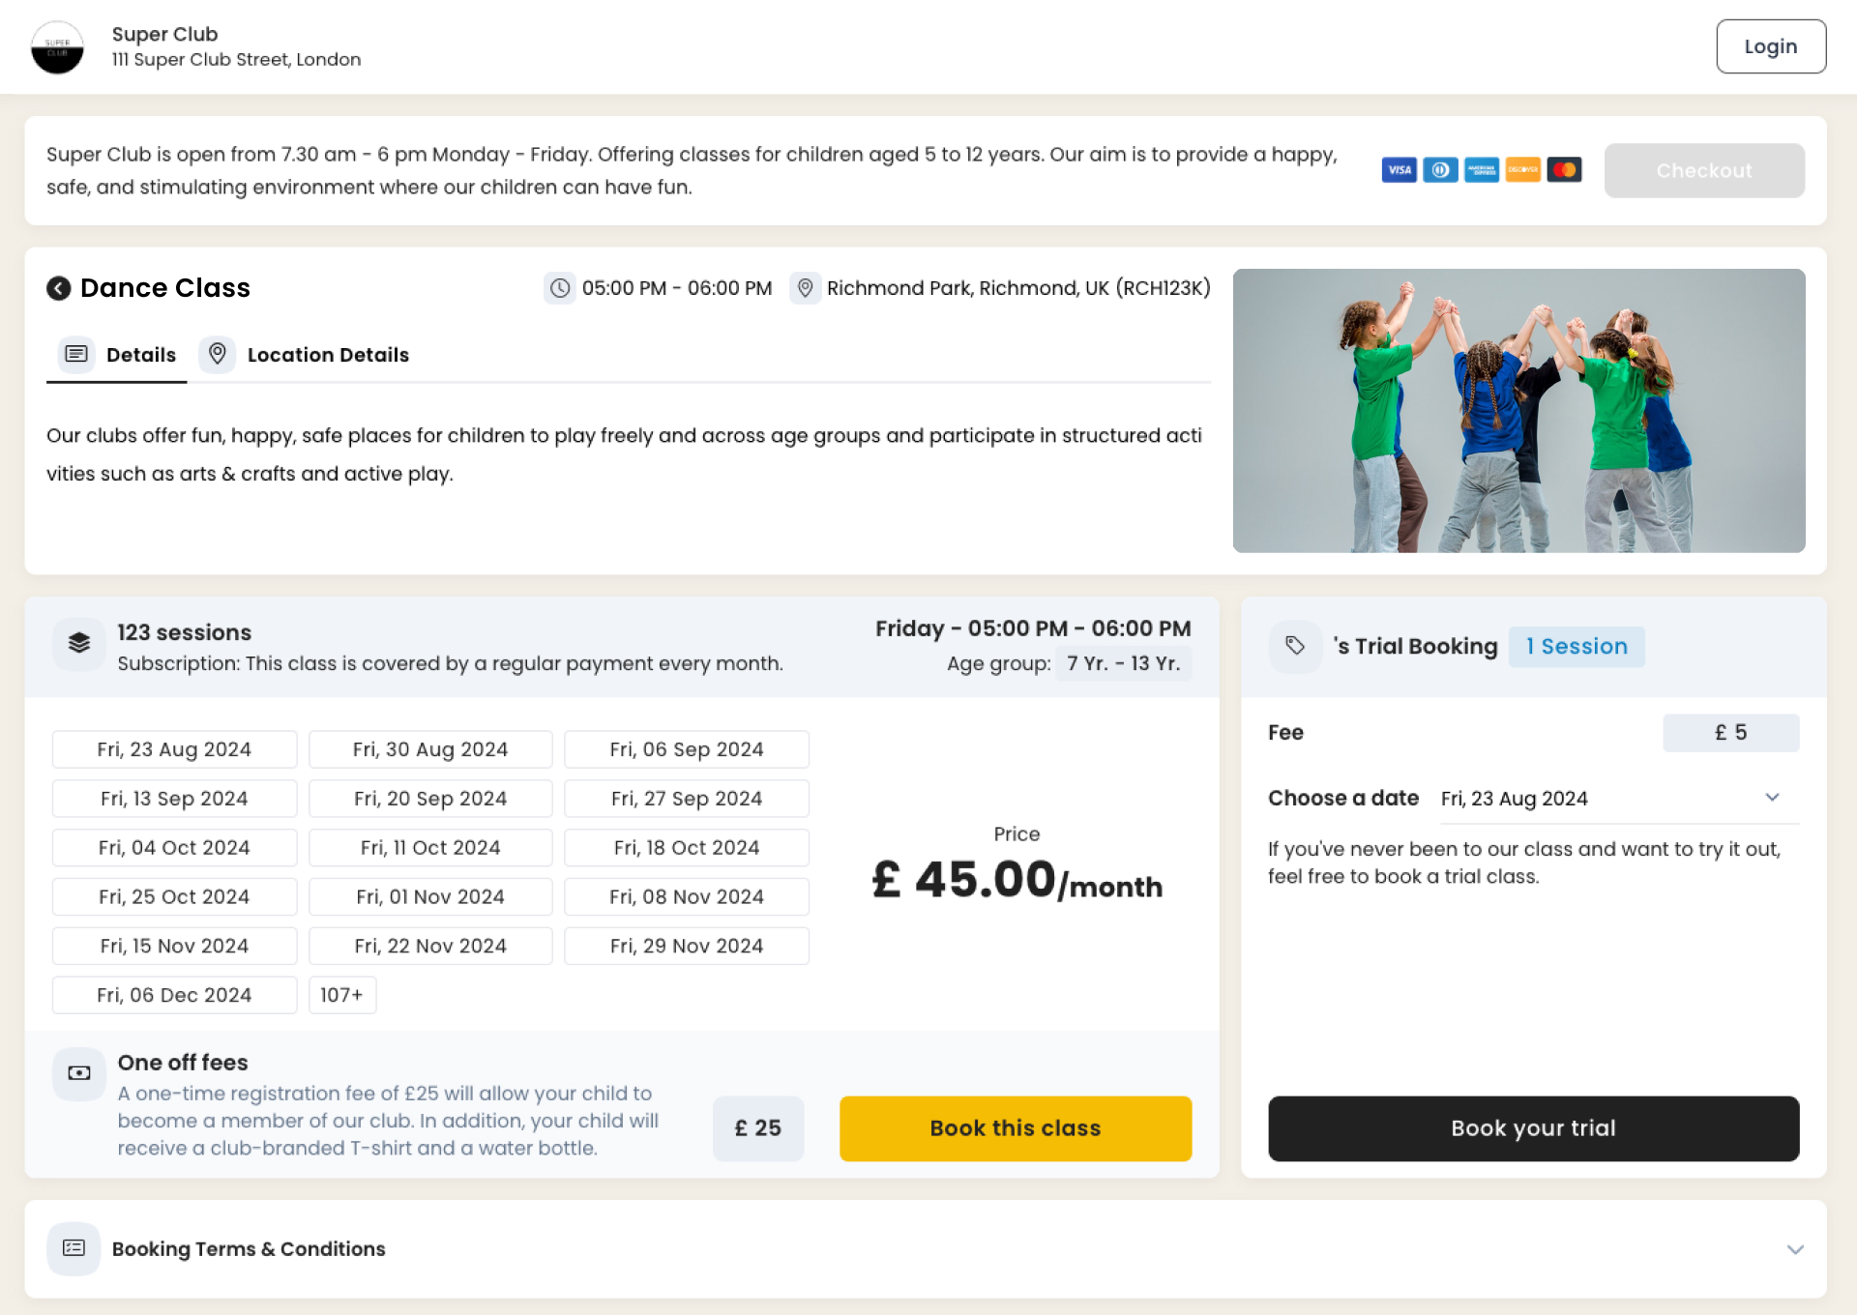Click the money icon beside One off fees
Viewport: 1857px width, 1315px height.
pos(79,1073)
